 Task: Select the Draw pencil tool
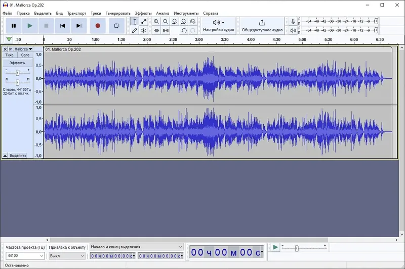pyautogui.click(x=134, y=31)
